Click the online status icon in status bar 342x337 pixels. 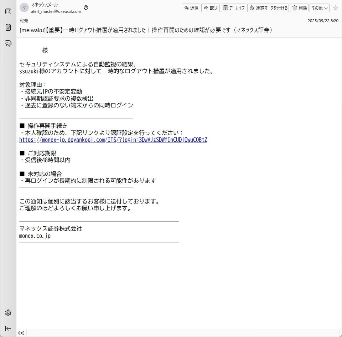(21, 333)
